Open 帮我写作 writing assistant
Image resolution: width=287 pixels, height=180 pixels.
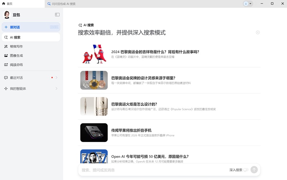31,47
